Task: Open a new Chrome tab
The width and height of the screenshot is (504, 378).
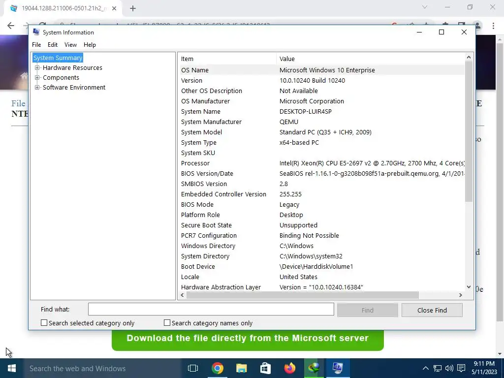Action: (133, 9)
